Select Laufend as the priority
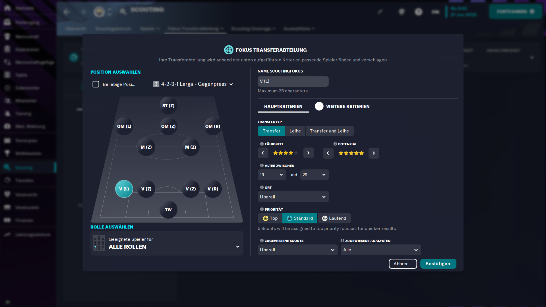546x307 pixels. point(334,218)
